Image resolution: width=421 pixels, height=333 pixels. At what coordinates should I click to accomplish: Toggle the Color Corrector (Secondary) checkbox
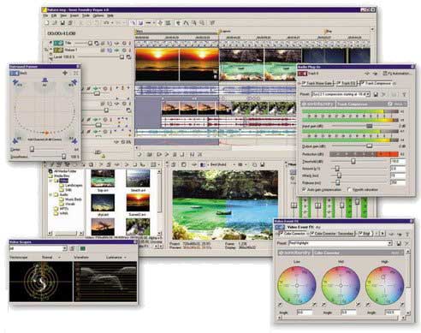(312, 234)
